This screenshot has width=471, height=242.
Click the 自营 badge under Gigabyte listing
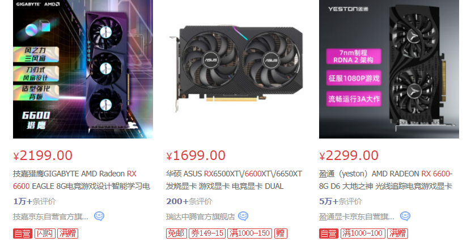pyautogui.click(x=23, y=234)
